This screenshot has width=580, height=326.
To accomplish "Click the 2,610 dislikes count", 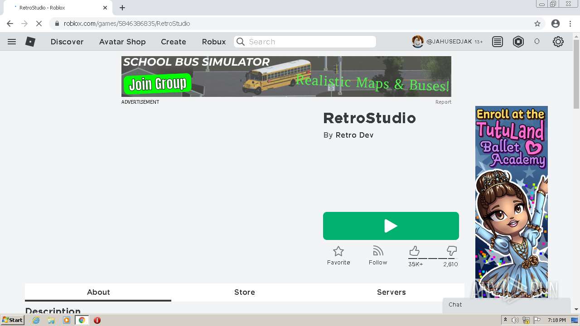I will pos(450,264).
